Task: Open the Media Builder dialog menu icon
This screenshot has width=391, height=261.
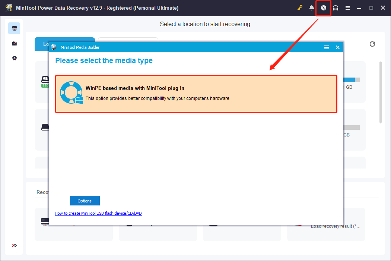Action: (327, 47)
